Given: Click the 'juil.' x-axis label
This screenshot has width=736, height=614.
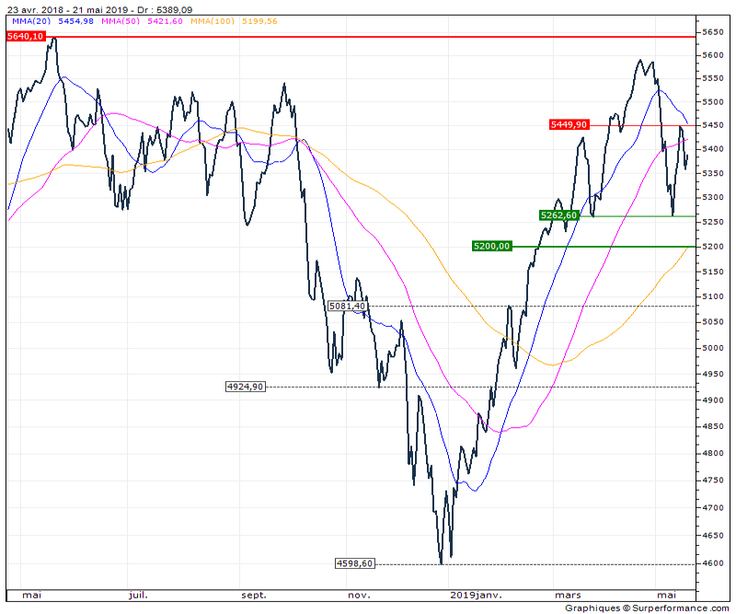Looking at the screenshot, I should pyautogui.click(x=138, y=596).
